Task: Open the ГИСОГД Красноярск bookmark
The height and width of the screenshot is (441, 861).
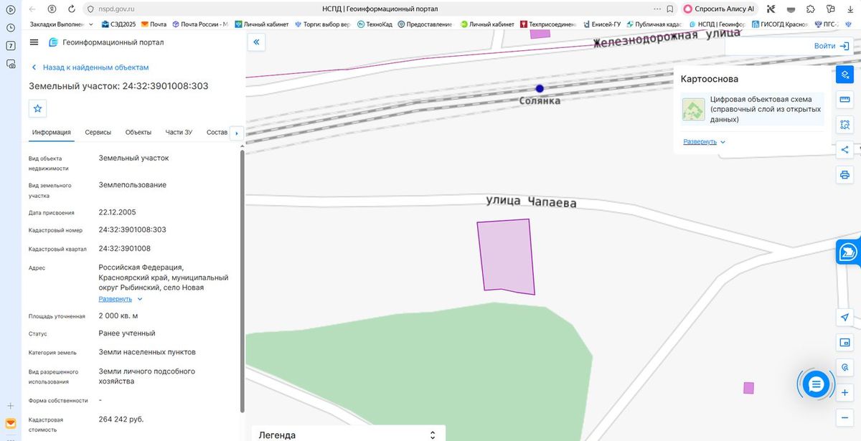Action: 779,24
